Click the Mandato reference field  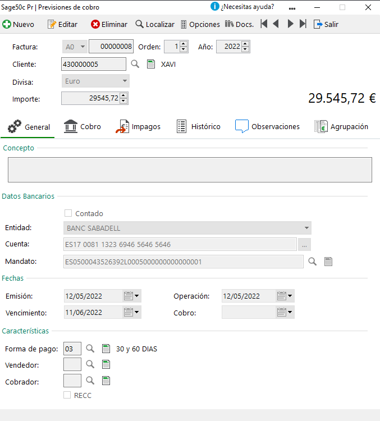[184, 262]
